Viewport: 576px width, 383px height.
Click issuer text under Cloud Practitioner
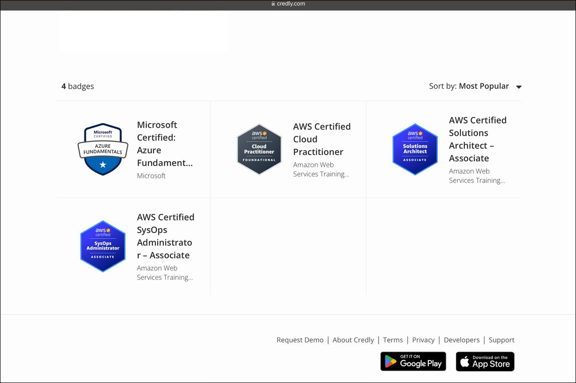click(321, 169)
